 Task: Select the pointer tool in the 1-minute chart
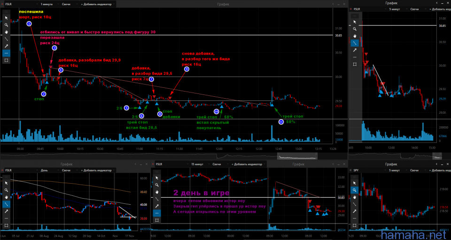point(6,18)
